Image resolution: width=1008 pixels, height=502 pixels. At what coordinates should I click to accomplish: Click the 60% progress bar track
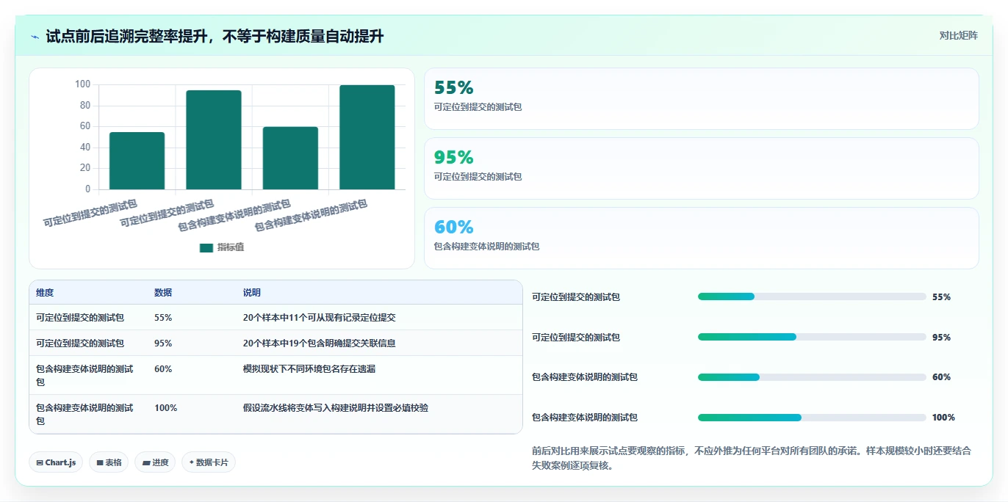point(812,377)
